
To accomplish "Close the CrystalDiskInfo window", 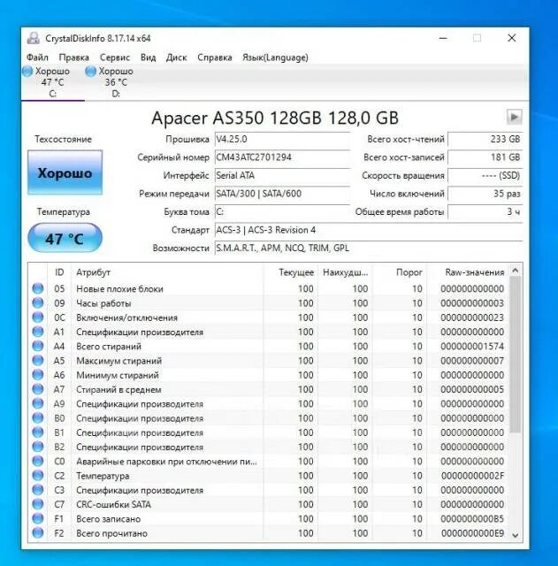I will (x=511, y=38).
